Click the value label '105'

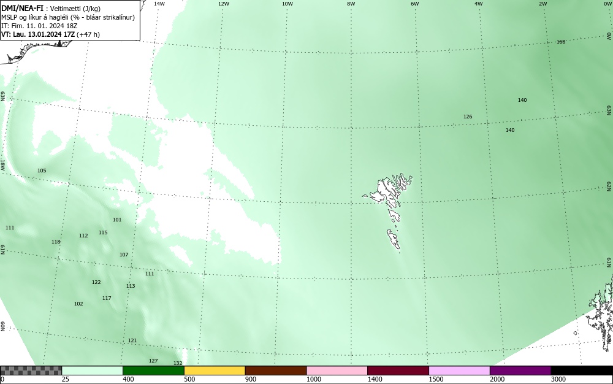coord(42,171)
